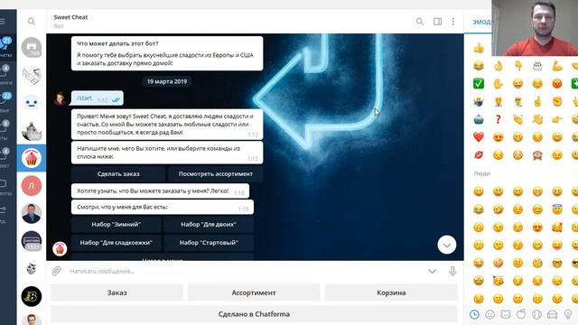The image size is (578, 325).
Task: Insert the flexed biceps emoji
Action: (x=557, y=66)
